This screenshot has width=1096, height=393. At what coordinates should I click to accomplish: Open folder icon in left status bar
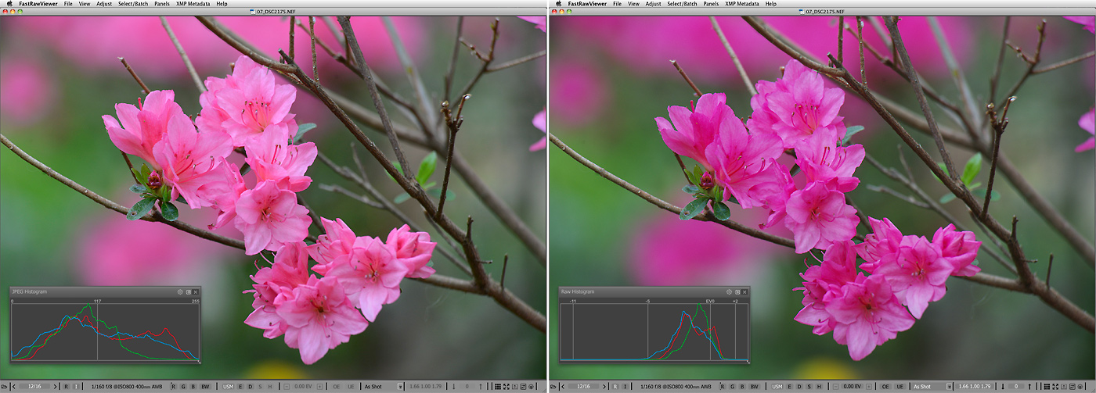click(2, 387)
